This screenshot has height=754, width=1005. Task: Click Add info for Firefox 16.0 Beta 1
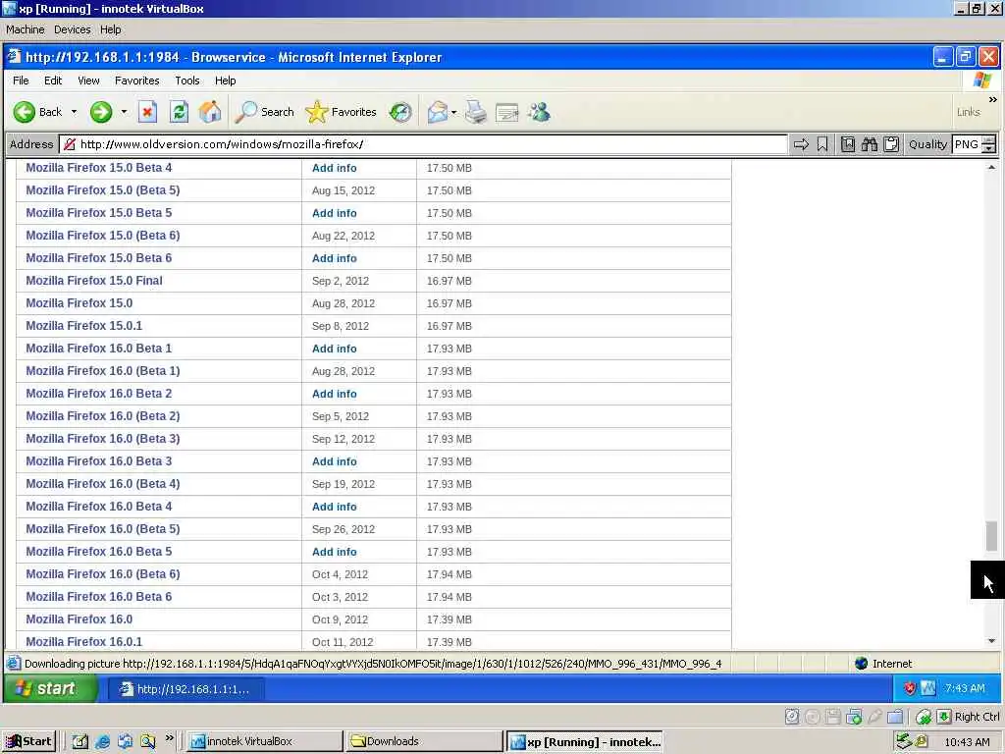click(335, 349)
